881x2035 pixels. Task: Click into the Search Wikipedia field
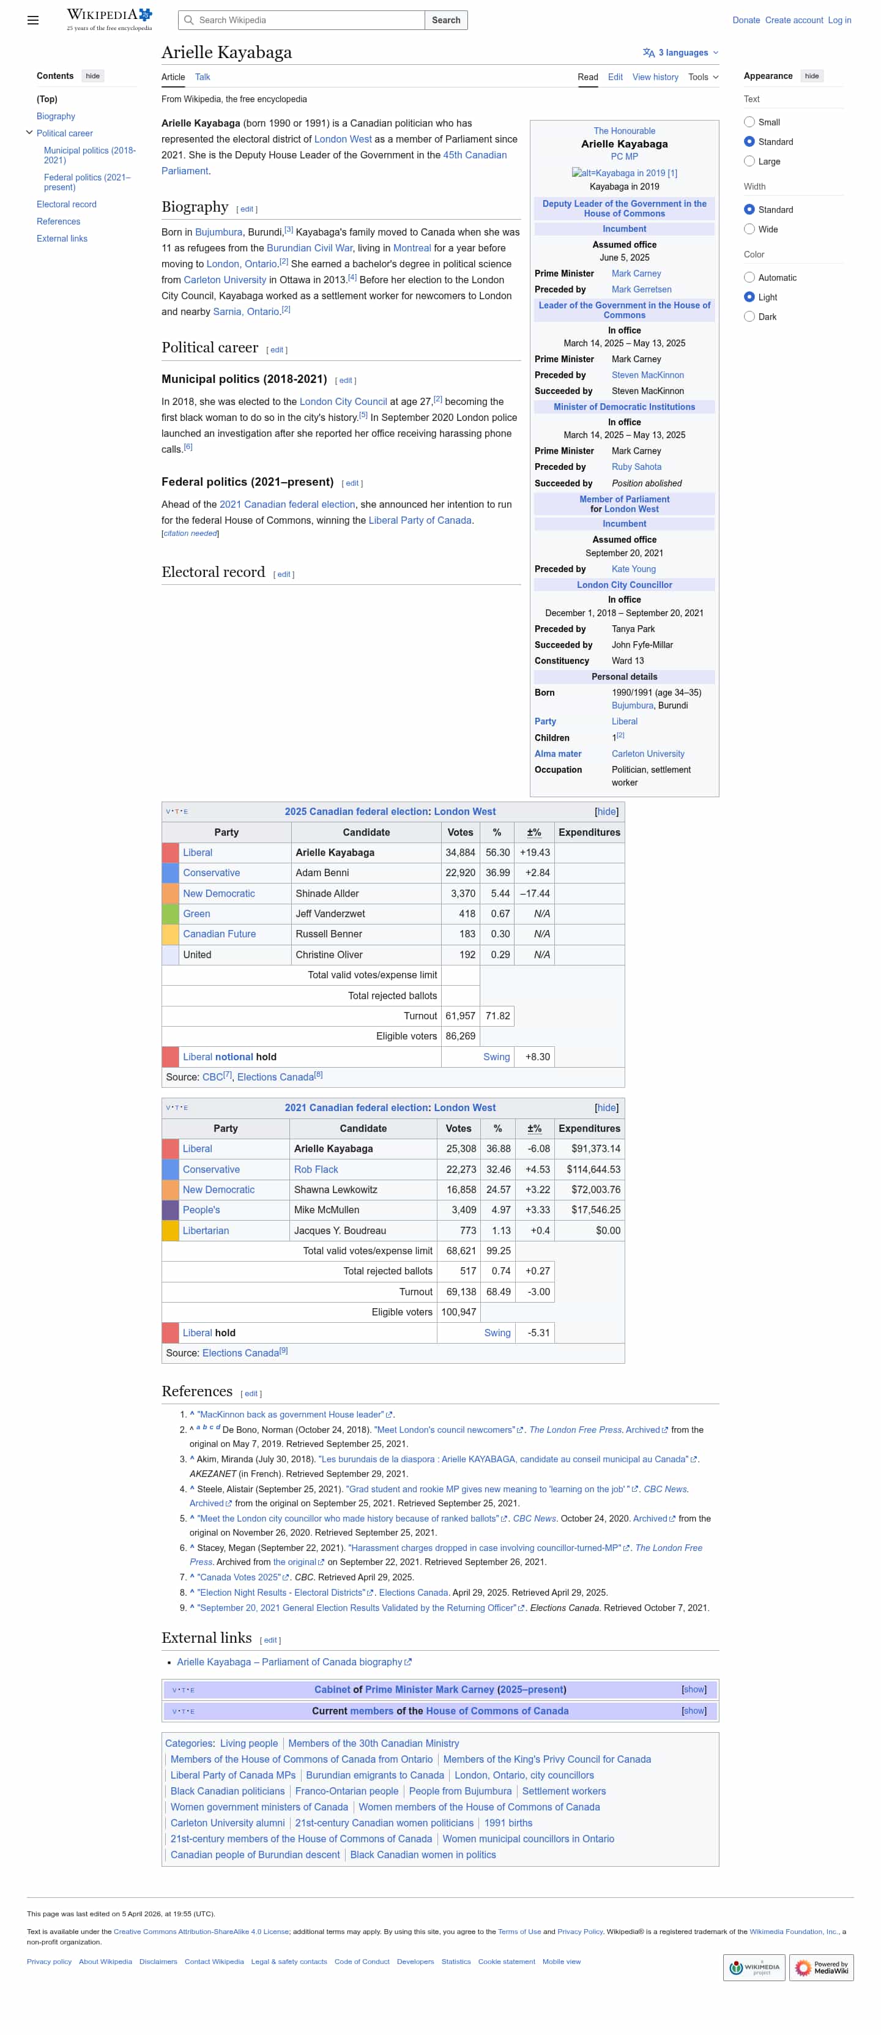click(x=301, y=21)
